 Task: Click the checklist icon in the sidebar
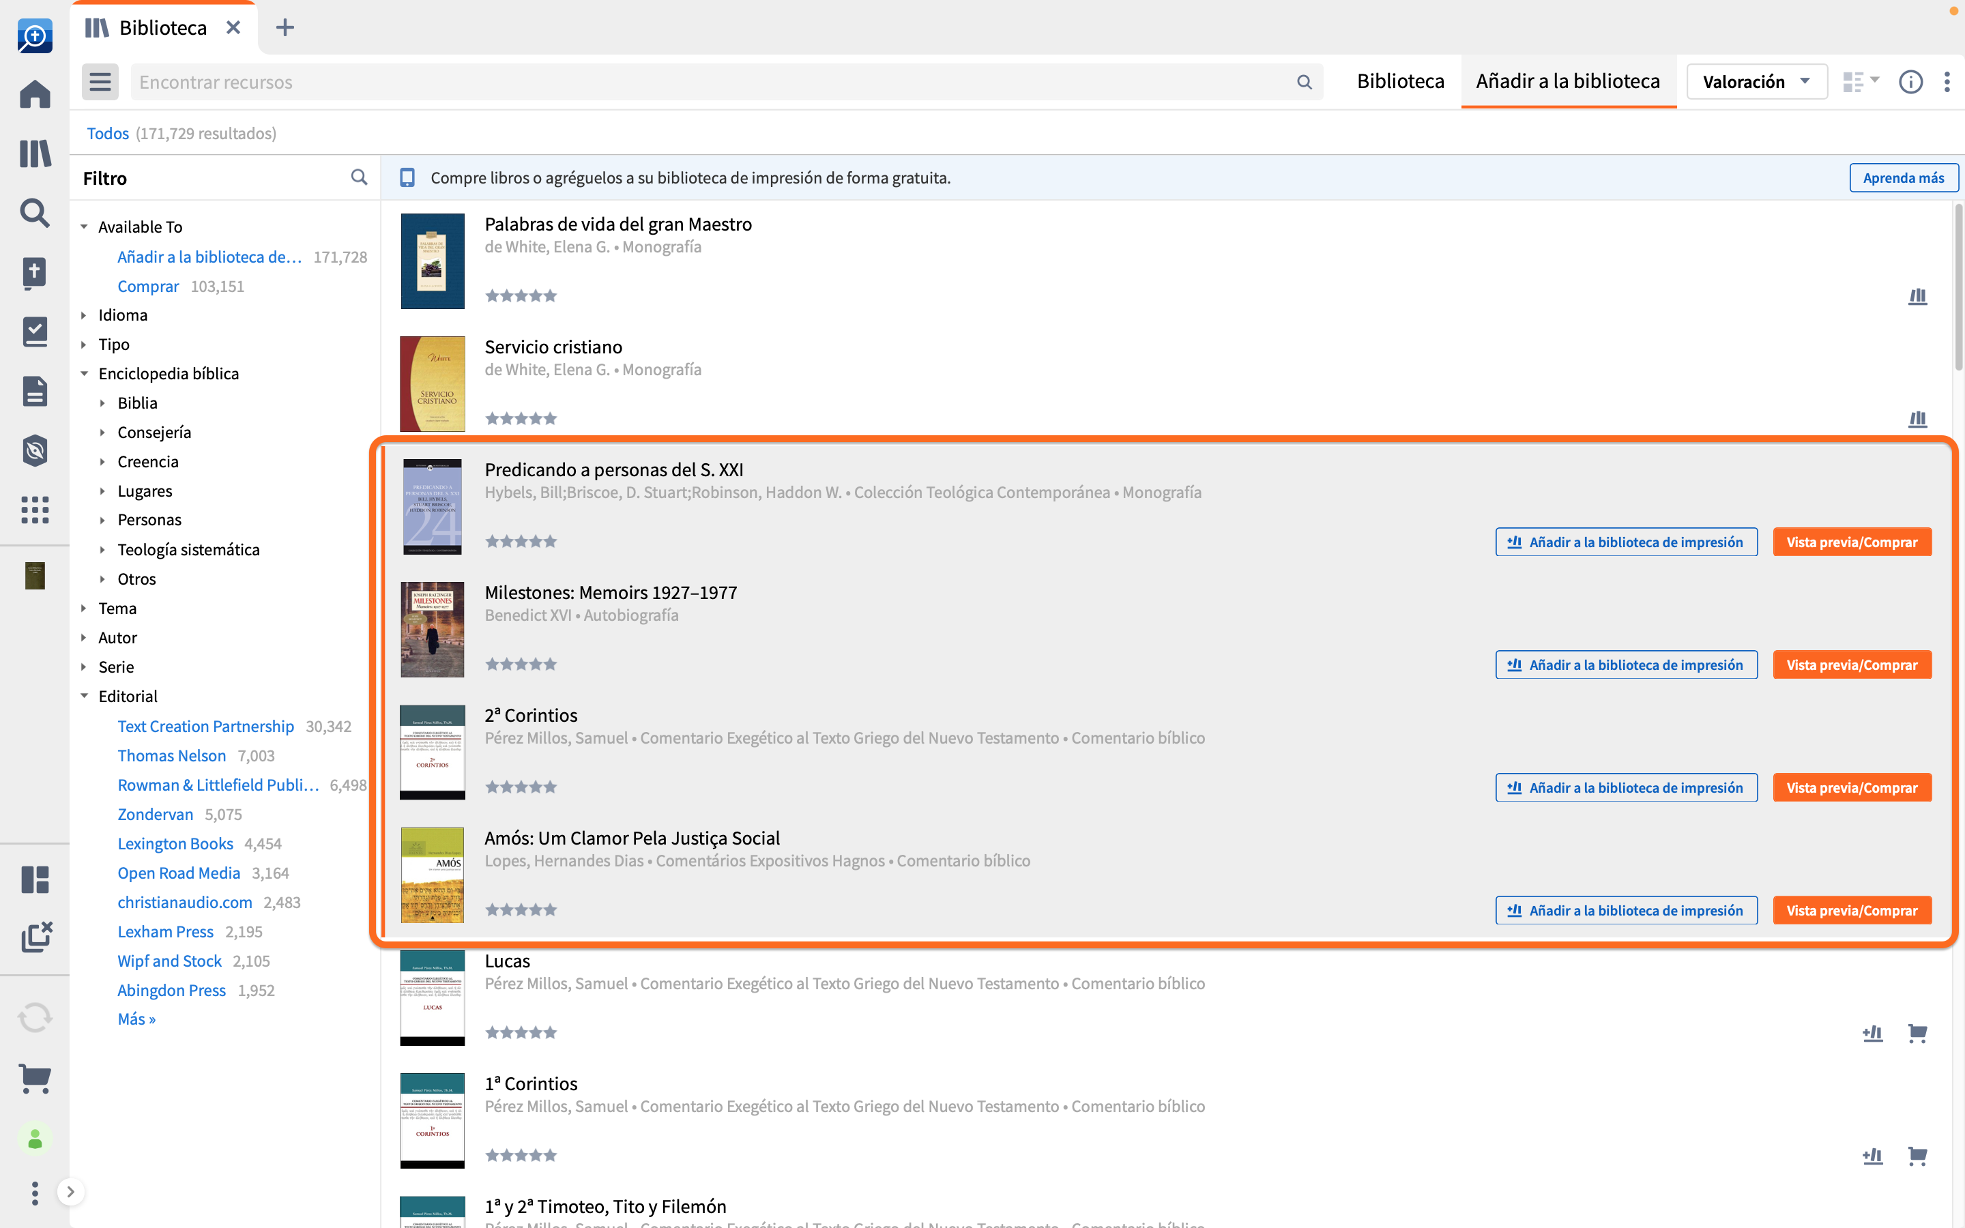(35, 332)
